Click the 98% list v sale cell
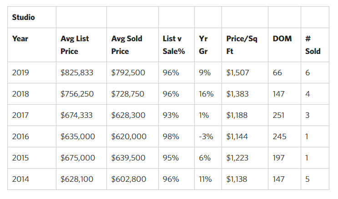 click(x=171, y=136)
